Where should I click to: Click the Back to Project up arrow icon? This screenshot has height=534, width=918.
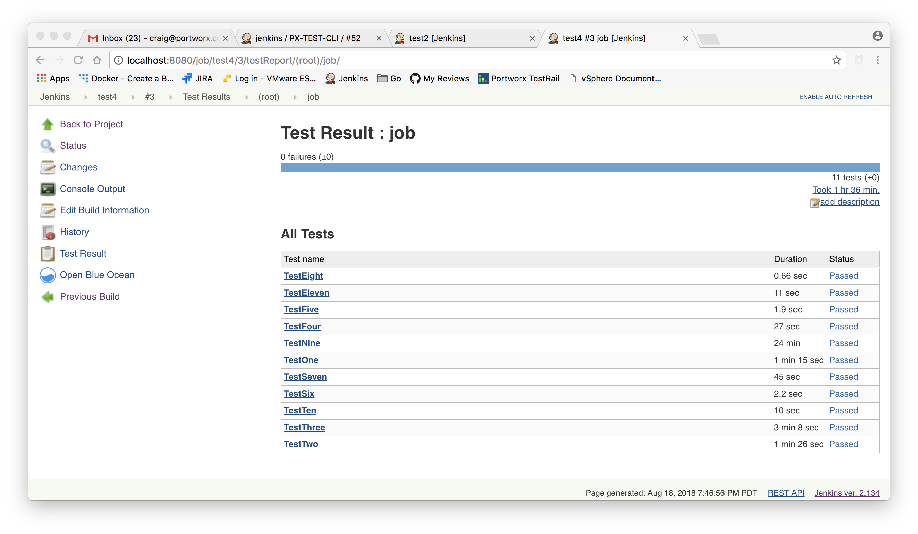click(x=47, y=124)
